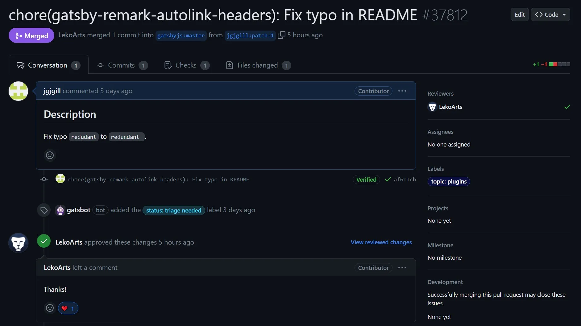Copy the head branch name icon
Screen dimensions: 581x326
tap(281, 35)
